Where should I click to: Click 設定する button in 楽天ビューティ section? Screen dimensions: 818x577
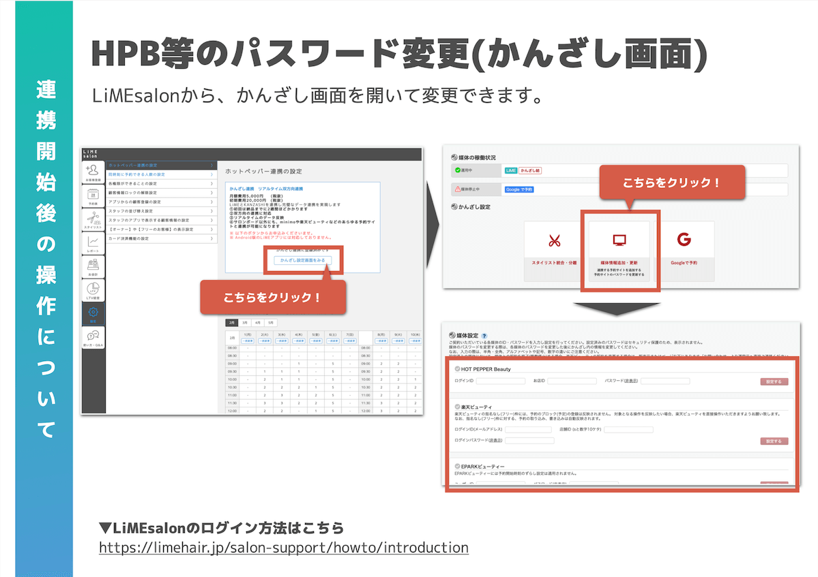tap(774, 441)
